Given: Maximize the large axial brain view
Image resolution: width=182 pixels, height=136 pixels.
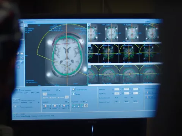Looking at the screenshot, I should (26, 26).
